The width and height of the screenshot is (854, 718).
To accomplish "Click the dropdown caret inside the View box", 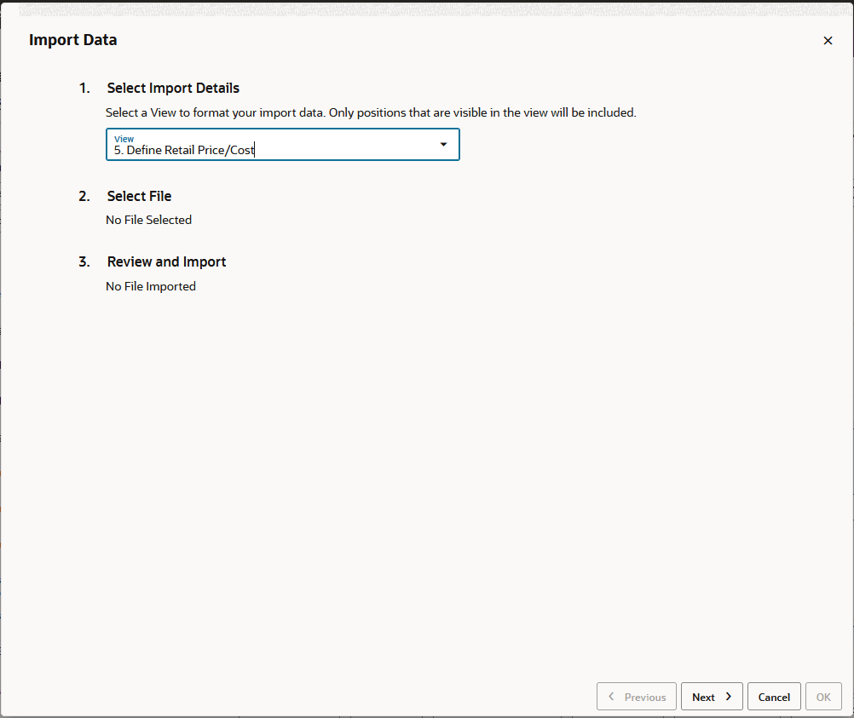I will pos(443,144).
